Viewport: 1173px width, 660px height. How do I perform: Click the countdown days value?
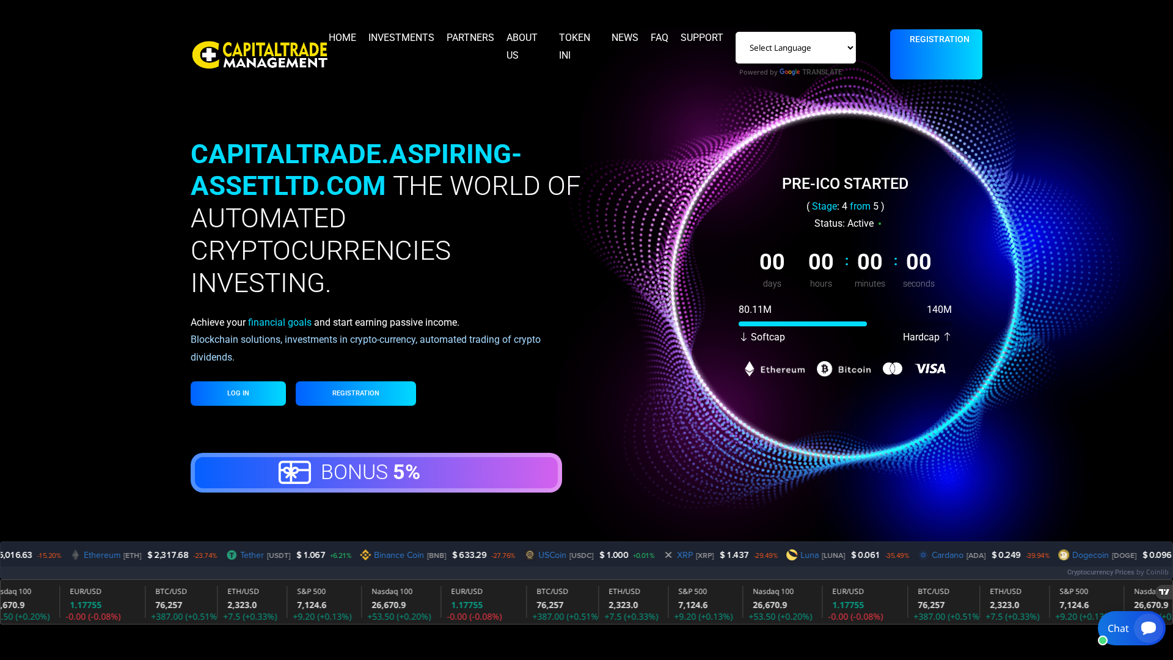click(x=772, y=262)
